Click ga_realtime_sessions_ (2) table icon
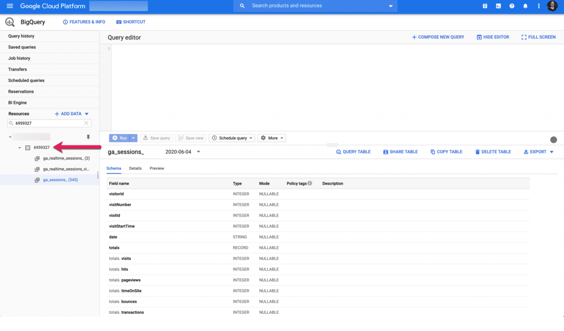This screenshot has width=564, height=331. pyautogui.click(x=37, y=158)
